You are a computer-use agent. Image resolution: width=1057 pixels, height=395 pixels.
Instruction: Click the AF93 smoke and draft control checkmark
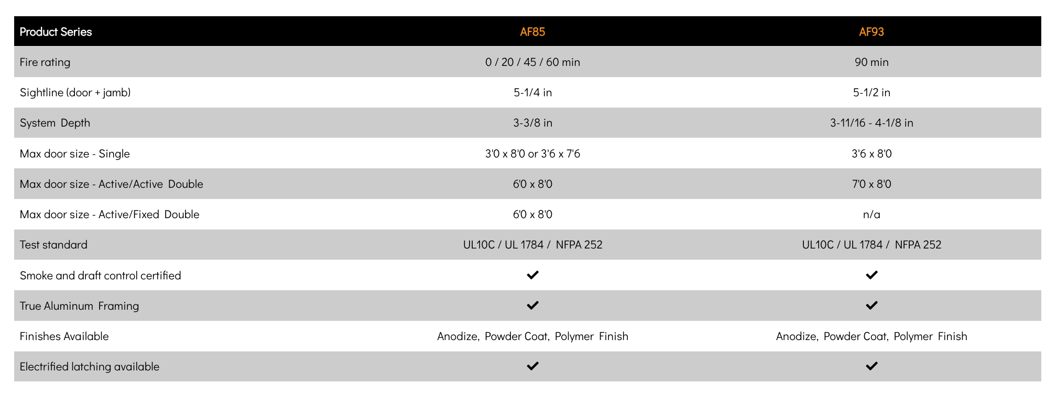click(871, 275)
